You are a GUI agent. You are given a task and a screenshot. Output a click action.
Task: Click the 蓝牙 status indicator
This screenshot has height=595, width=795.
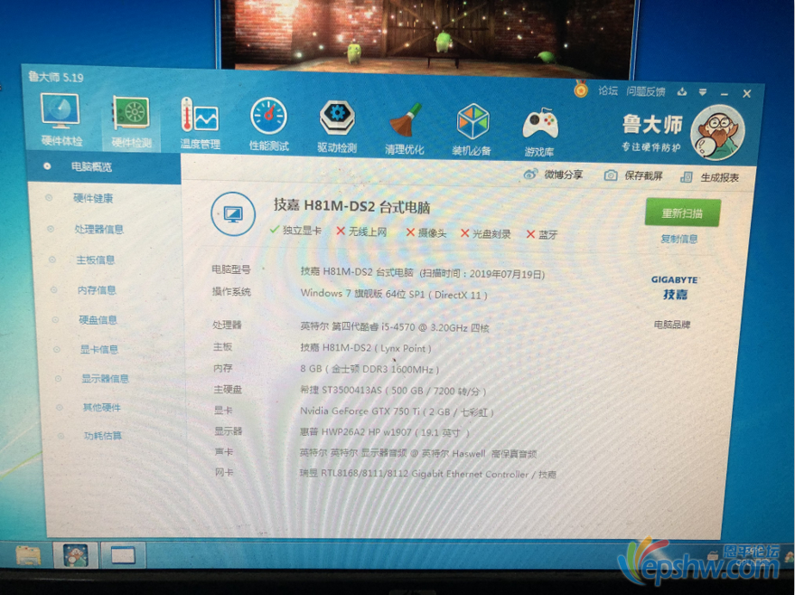pyautogui.click(x=542, y=234)
